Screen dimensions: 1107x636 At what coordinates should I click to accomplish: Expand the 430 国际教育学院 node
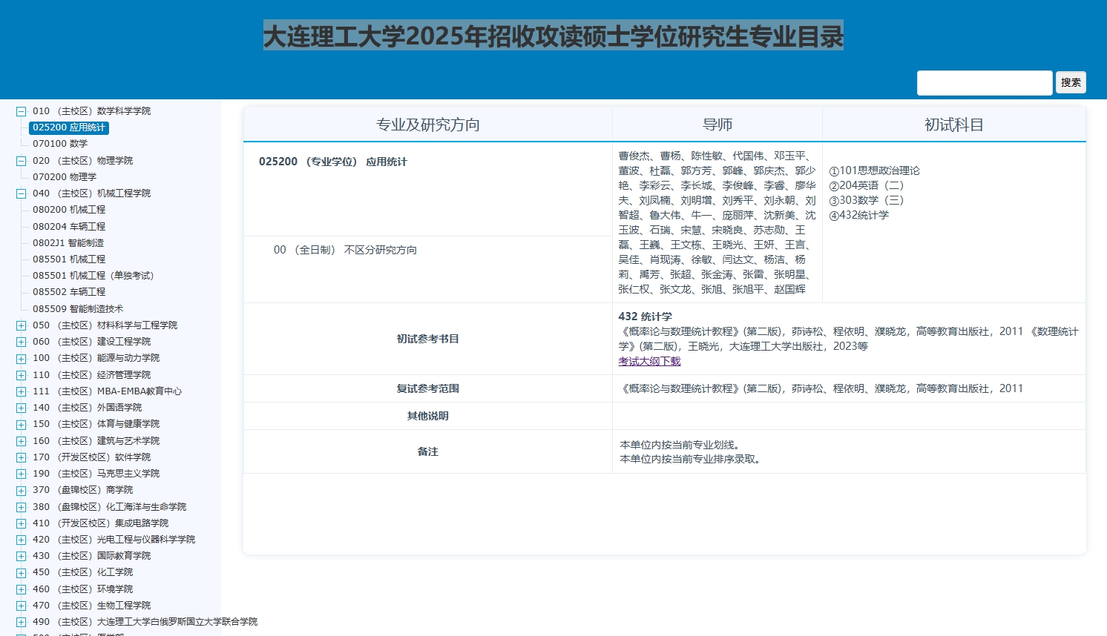[22, 556]
